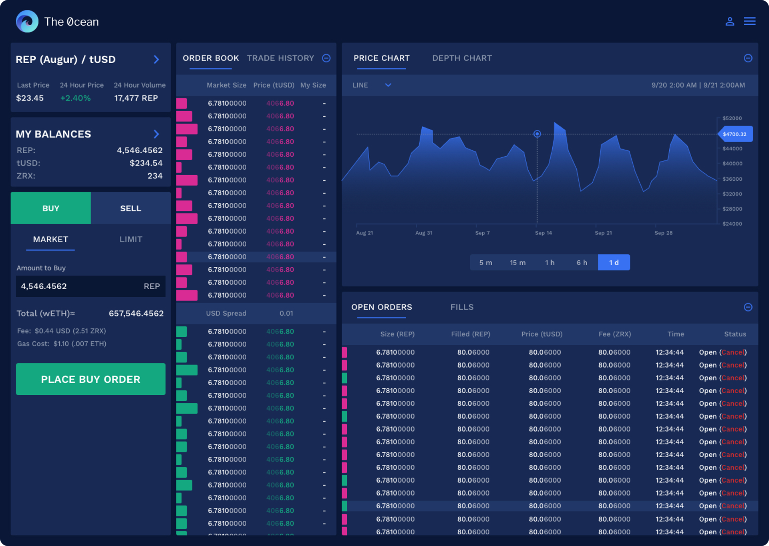Click the Sep 14 axis label
Screen dimensions: 769x546
coord(543,233)
